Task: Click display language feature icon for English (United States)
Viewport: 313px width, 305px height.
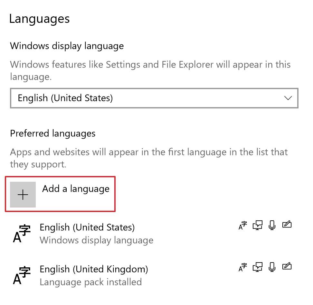Action: pos(243,226)
